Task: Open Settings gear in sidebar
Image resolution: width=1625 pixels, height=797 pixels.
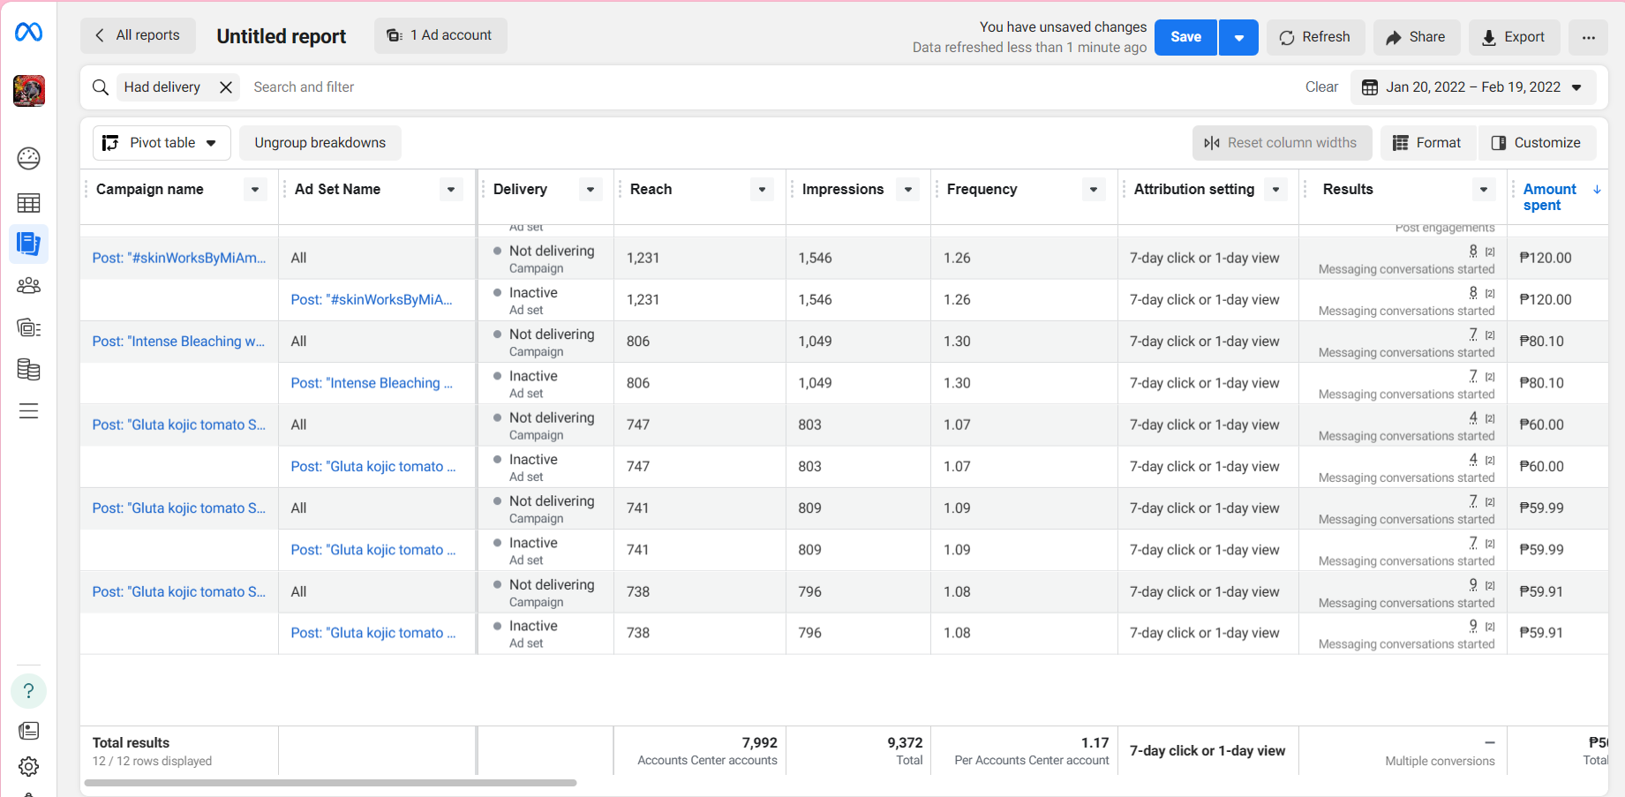Action: tap(28, 766)
